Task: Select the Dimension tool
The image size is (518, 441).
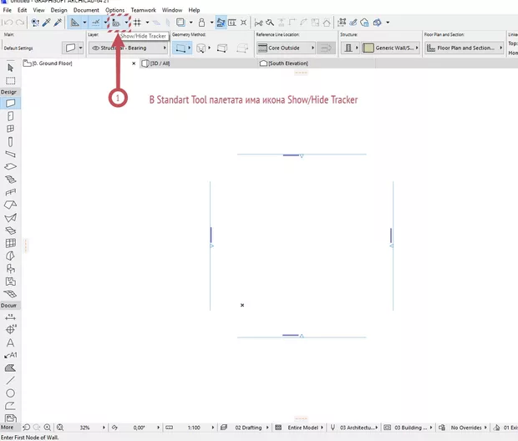Action: pos(10,317)
